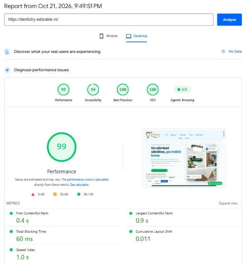Image resolution: width=246 pixels, height=265 pixels.
Task: Click 'Discover what your real users' heading
Action: (57, 52)
